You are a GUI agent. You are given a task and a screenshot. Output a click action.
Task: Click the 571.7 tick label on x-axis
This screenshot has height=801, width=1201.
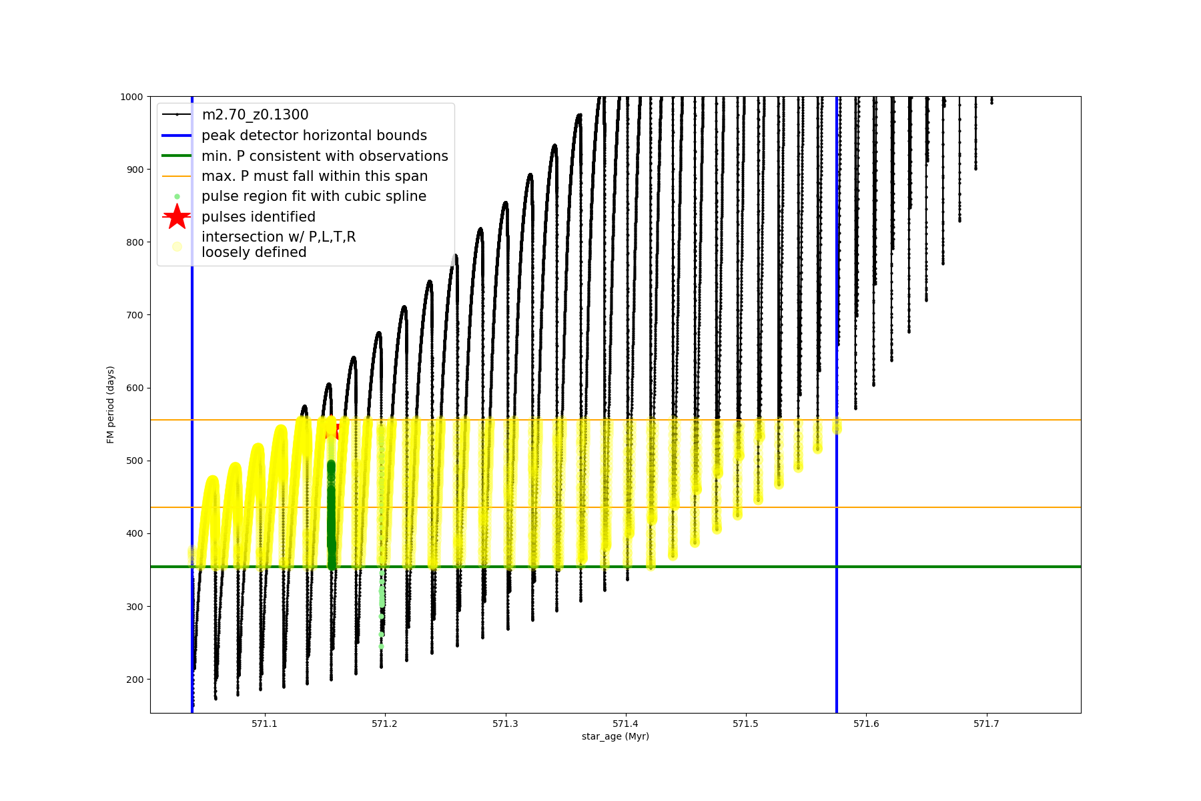[986, 724]
